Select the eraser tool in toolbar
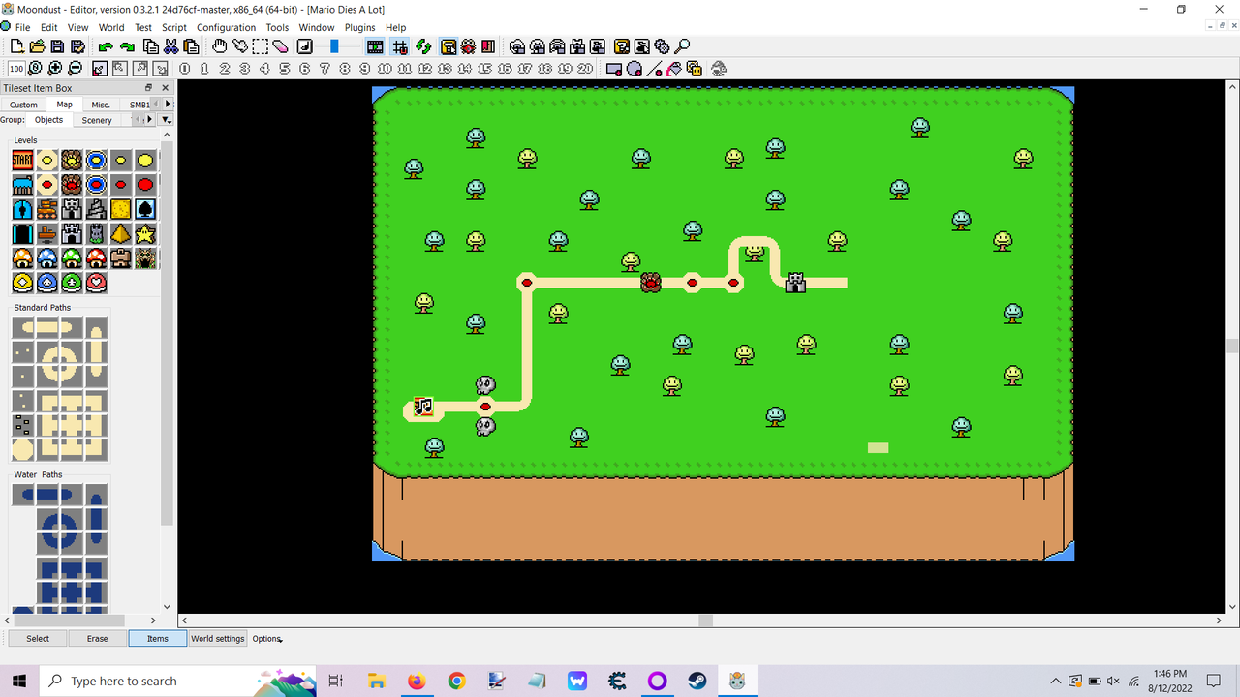Image resolution: width=1240 pixels, height=697 pixels. (x=281, y=46)
